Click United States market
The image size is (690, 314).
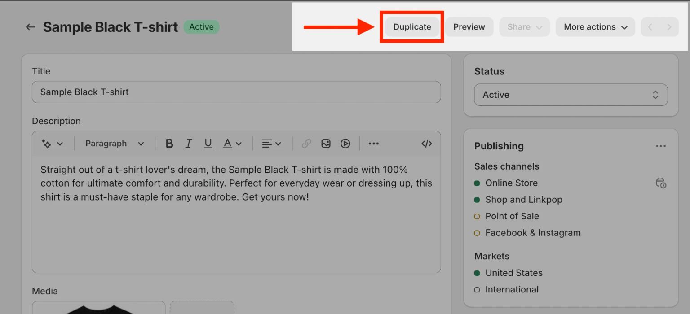tap(514, 273)
